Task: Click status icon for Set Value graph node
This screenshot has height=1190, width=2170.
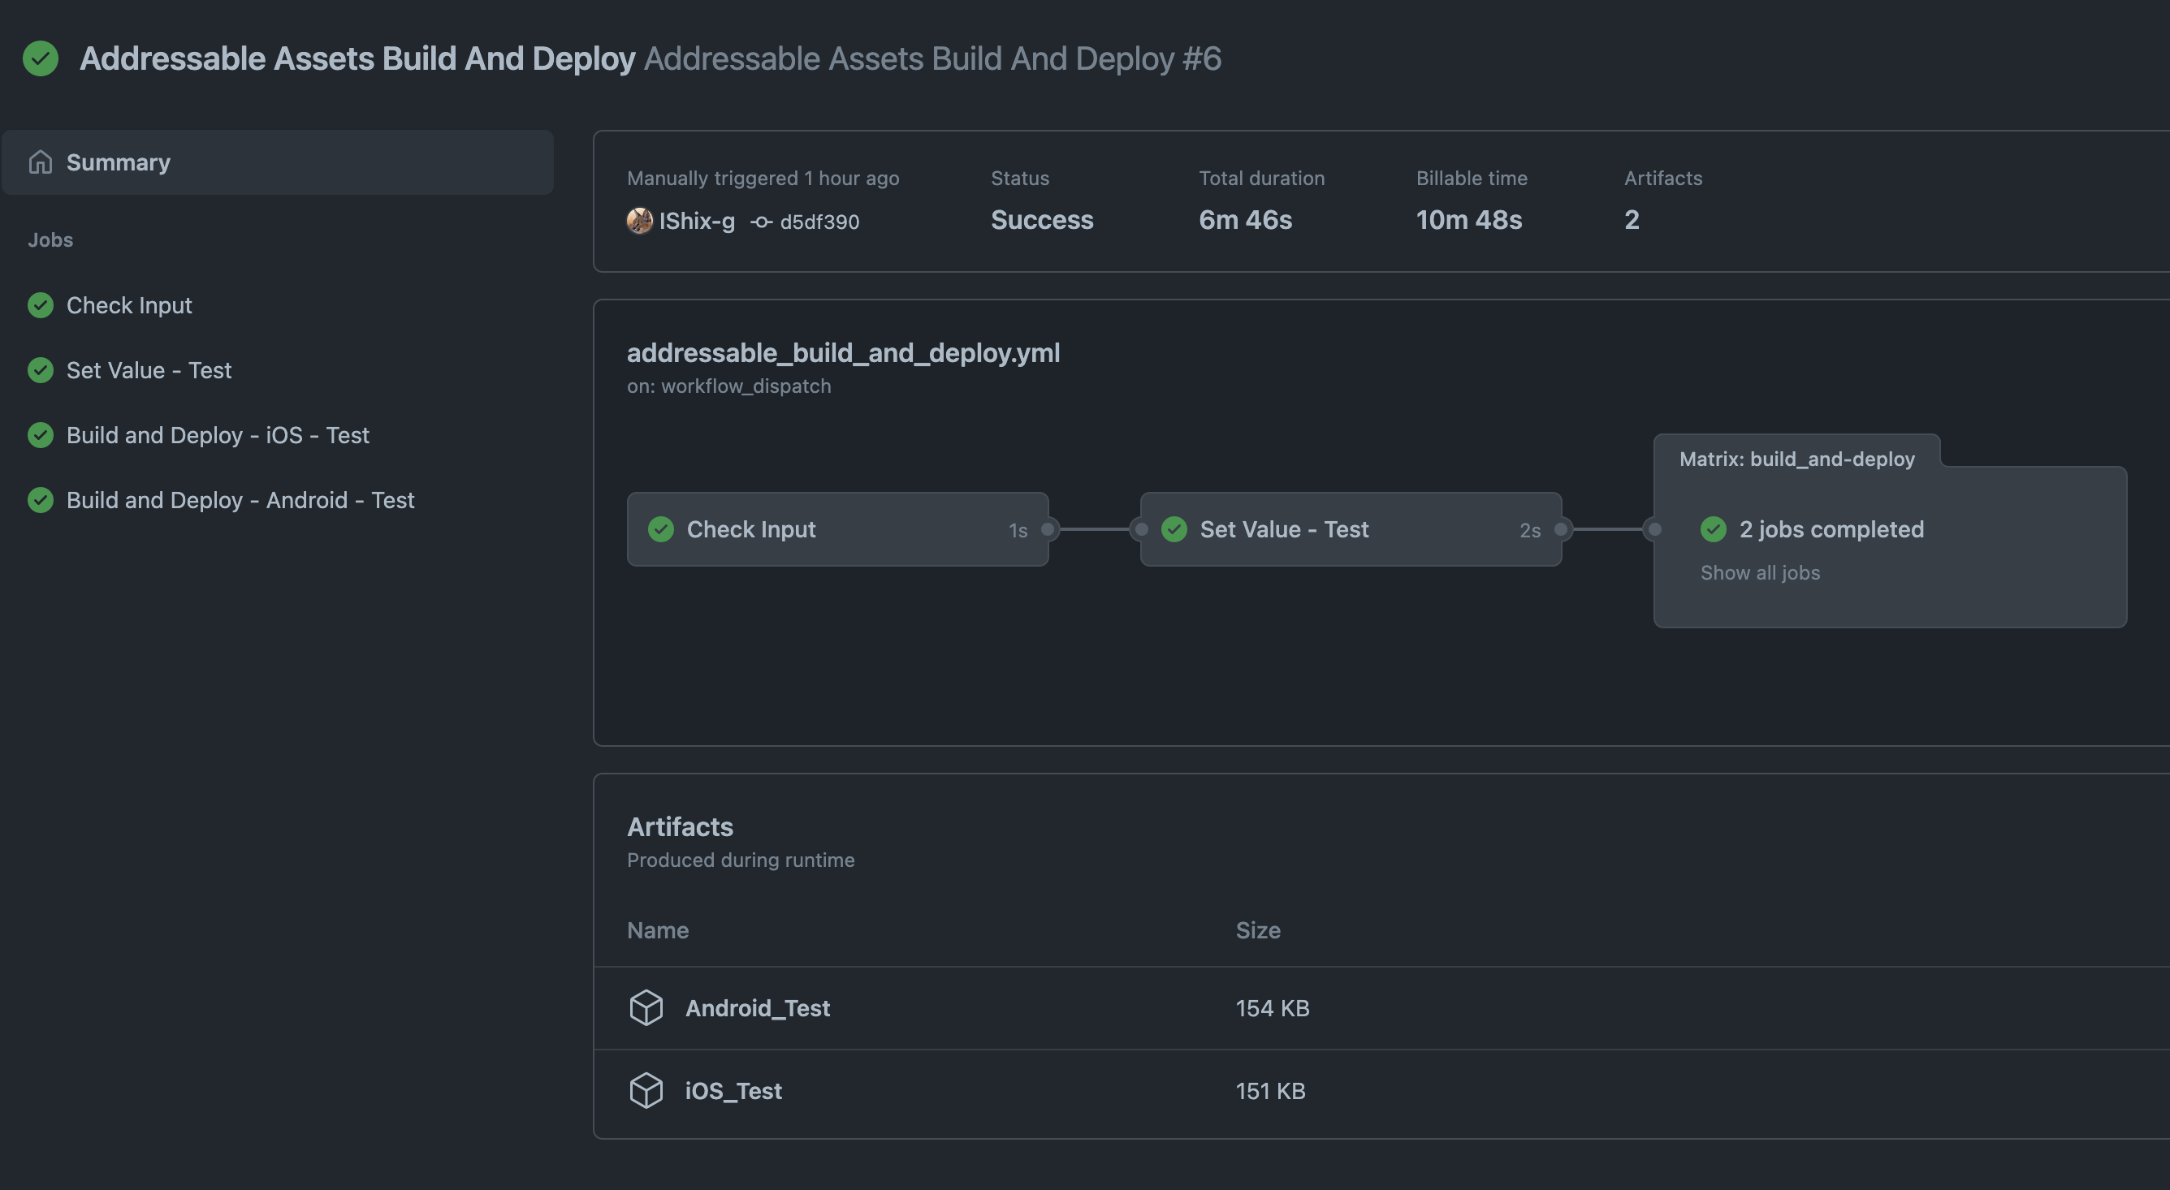Action: click(1174, 529)
